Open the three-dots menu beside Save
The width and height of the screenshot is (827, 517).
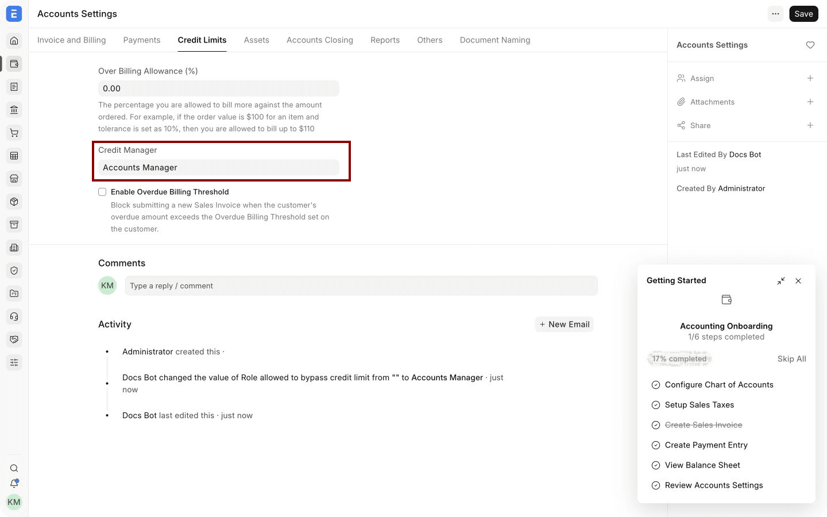pyautogui.click(x=775, y=14)
